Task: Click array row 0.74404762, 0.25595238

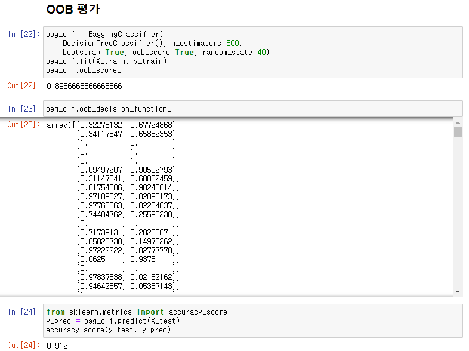Action: (x=128, y=214)
